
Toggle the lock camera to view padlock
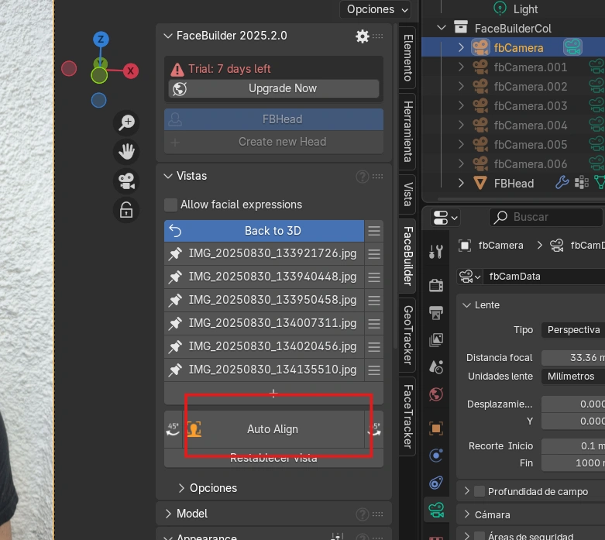point(126,210)
